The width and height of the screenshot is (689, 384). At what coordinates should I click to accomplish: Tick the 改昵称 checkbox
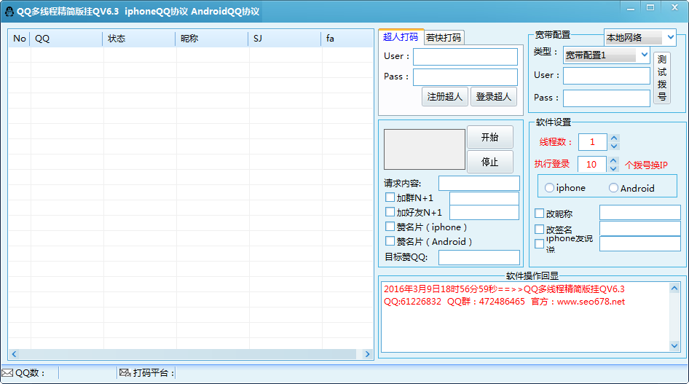click(540, 213)
